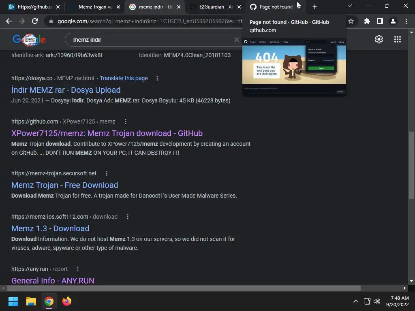Click Chrome icon in taskbar
The width and height of the screenshot is (415, 311).
pos(49,301)
